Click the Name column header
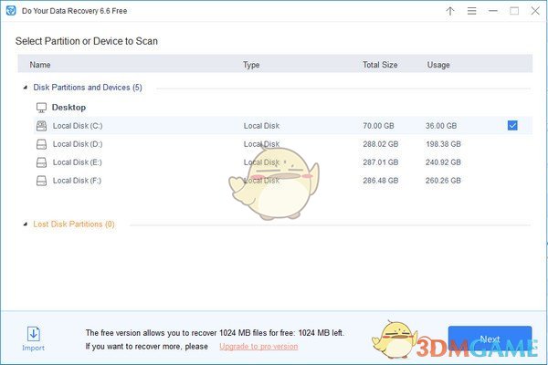 click(40, 65)
